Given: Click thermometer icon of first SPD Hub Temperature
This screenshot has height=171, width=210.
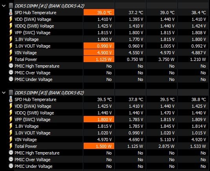Looking at the screenshot, I should pos(11,13).
